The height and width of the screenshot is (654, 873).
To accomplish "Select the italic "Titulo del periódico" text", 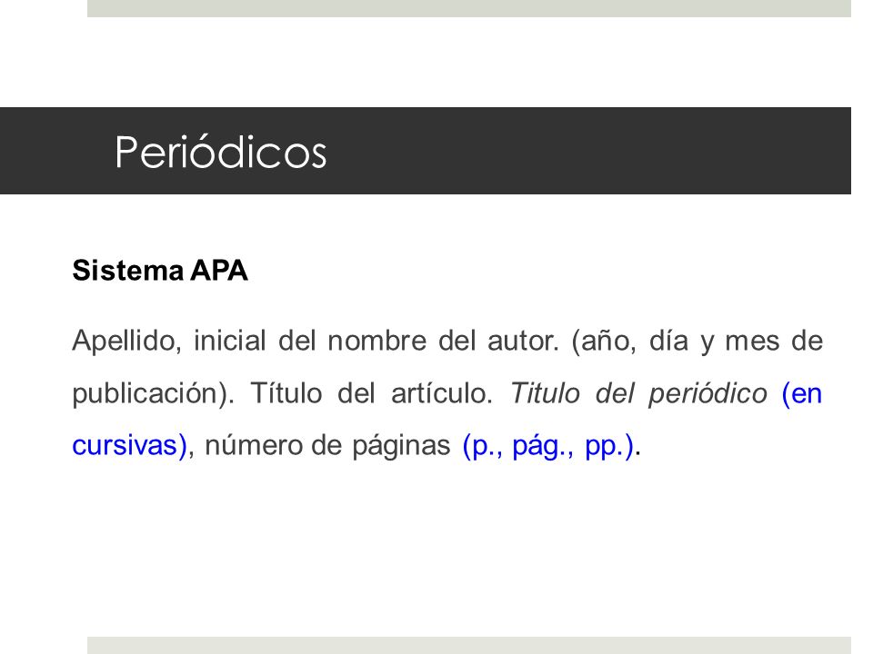I will click(x=638, y=393).
